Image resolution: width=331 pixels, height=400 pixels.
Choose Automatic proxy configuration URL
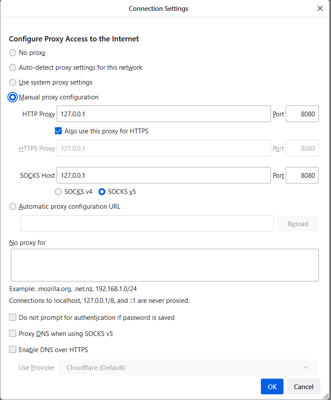coord(13,206)
